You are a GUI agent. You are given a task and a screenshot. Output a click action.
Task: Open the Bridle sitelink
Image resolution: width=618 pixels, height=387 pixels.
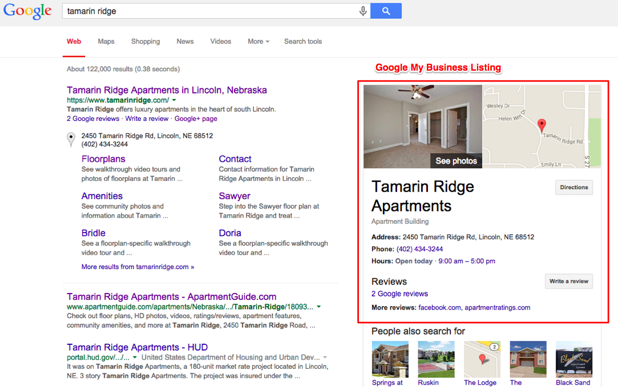click(94, 233)
